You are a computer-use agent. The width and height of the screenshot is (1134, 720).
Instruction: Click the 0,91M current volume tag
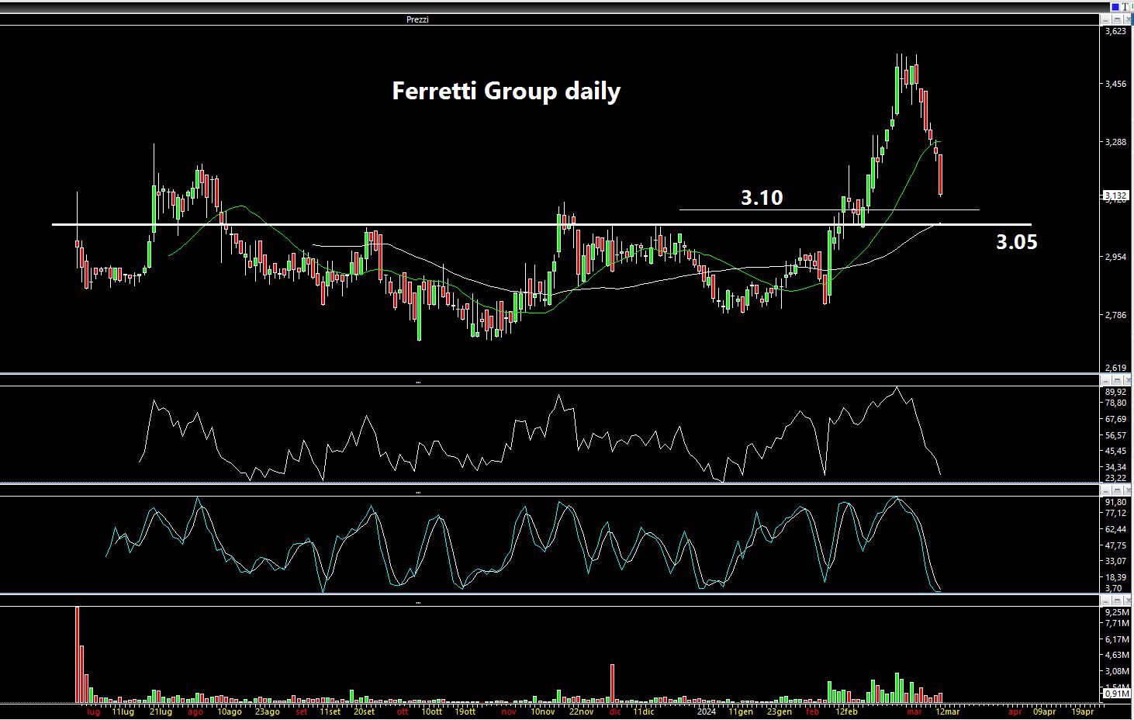click(1117, 694)
